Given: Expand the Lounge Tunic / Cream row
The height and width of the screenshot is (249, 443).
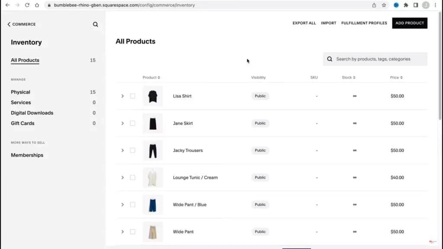Looking at the screenshot, I should pos(122,177).
